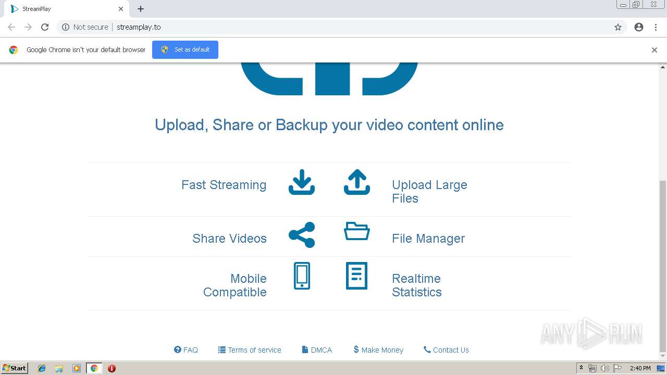Click the dollar icon beside Make Money
Image resolution: width=667 pixels, height=375 pixels.
[356, 349]
